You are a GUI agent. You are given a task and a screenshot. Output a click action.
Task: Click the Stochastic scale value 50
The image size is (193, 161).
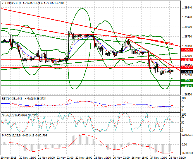click(x=183, y=123)
